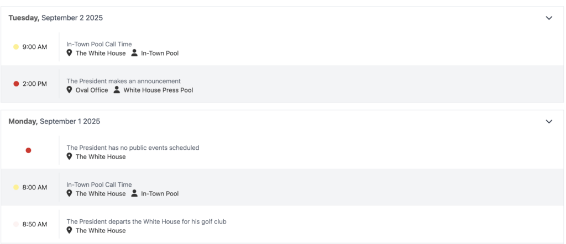Collapse the Tuesday, September 2 schedule chevron
The image size is (566, 244).
coord(549,18)
